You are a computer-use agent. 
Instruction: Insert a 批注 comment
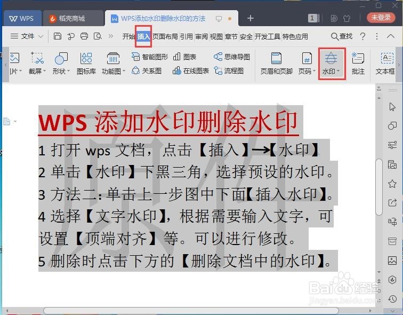pos(358,64)
